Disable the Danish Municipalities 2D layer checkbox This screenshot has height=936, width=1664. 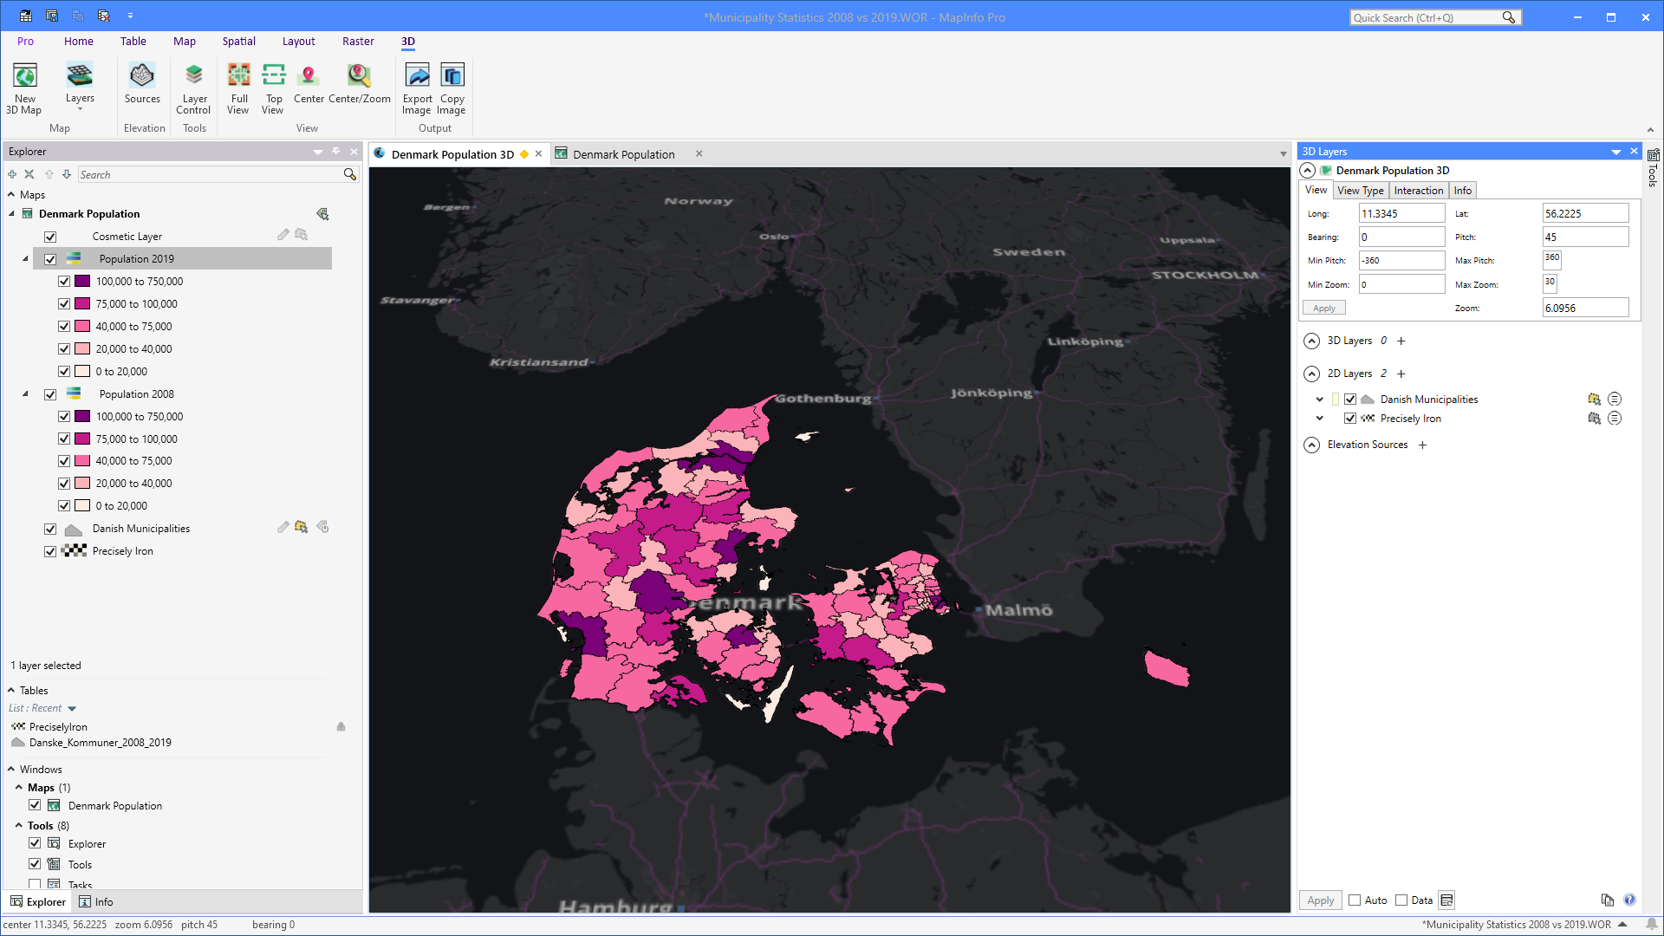1350,399
